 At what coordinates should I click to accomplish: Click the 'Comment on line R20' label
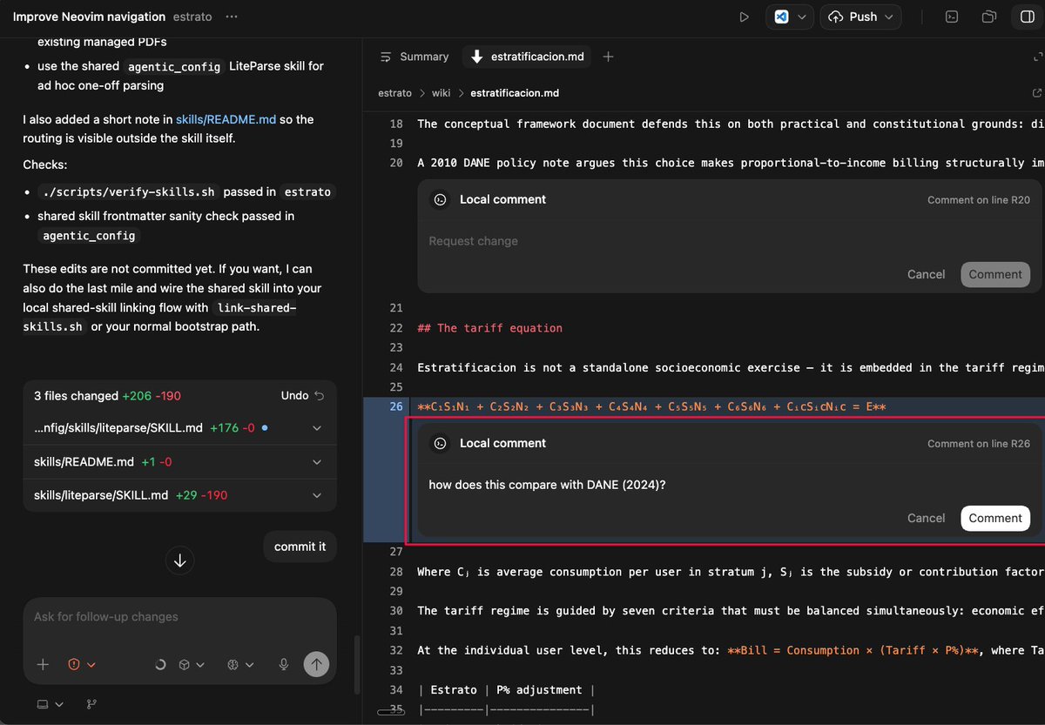(x=979, y=200)
